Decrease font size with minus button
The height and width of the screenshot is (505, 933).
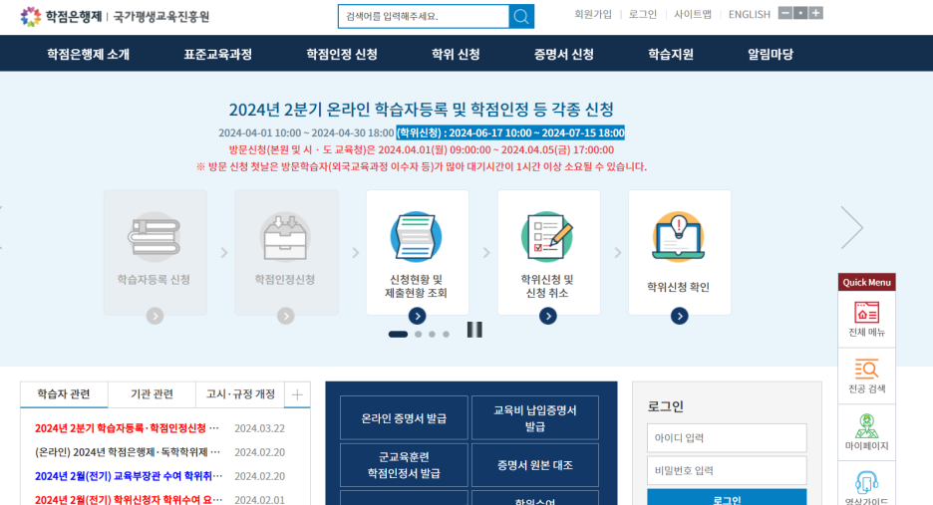pos(785,13)
